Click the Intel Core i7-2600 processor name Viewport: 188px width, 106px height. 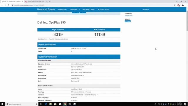tap(76, 89)
